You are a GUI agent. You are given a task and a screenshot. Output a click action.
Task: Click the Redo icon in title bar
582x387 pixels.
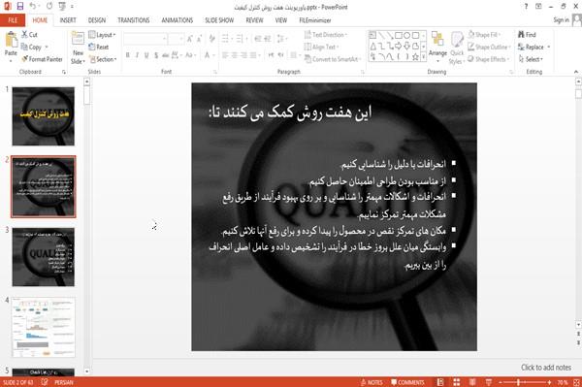click(49, 7)
